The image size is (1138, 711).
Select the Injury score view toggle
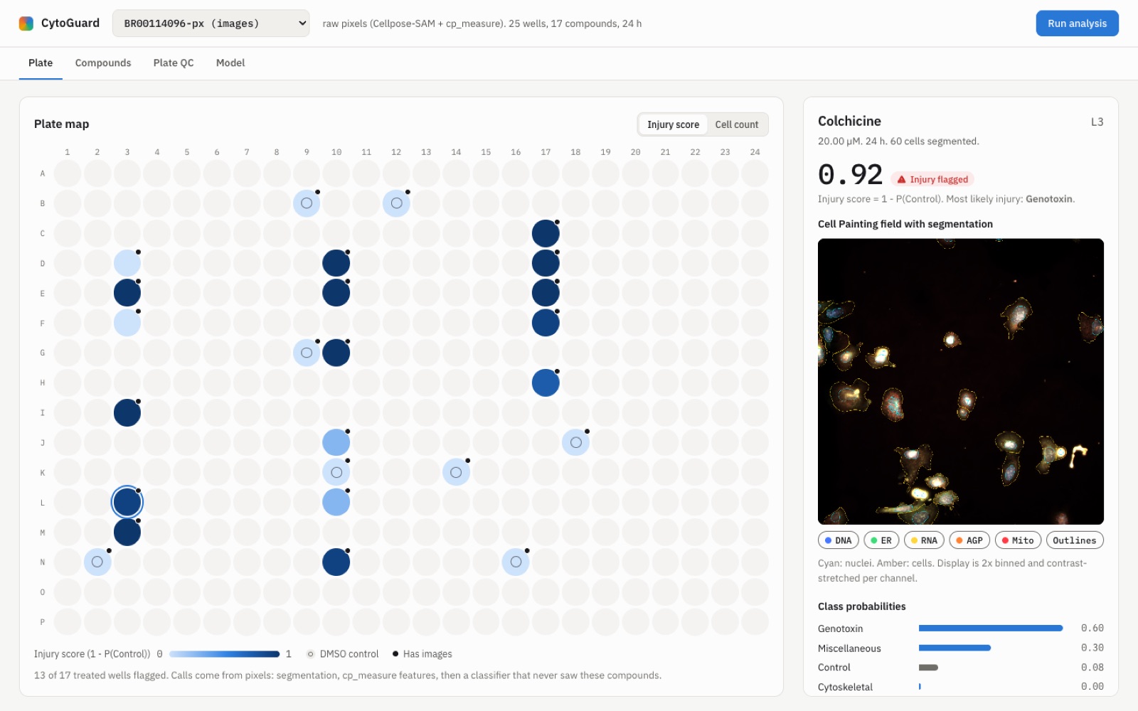tap(673, 124)
